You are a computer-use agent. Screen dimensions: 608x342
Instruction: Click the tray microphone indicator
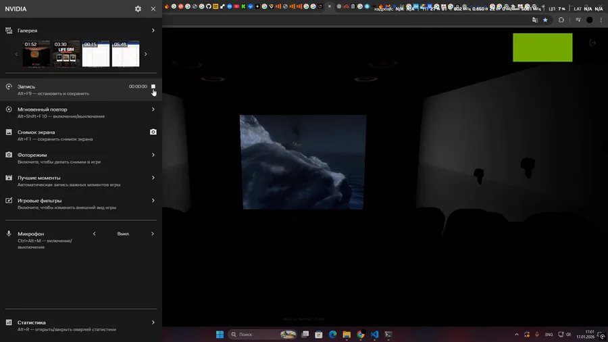click(x=537, y=335)
